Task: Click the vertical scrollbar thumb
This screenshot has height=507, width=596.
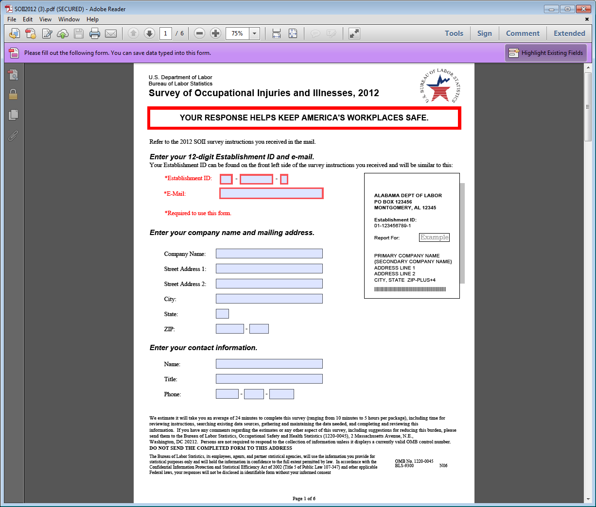Action: click(588, 107)
